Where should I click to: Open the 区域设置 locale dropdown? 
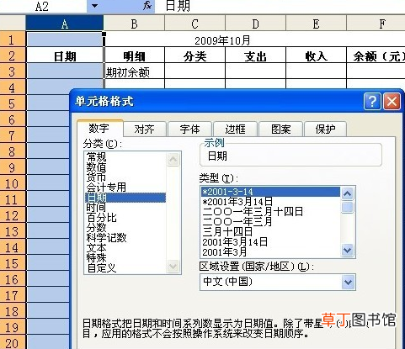tap(348, 282)
